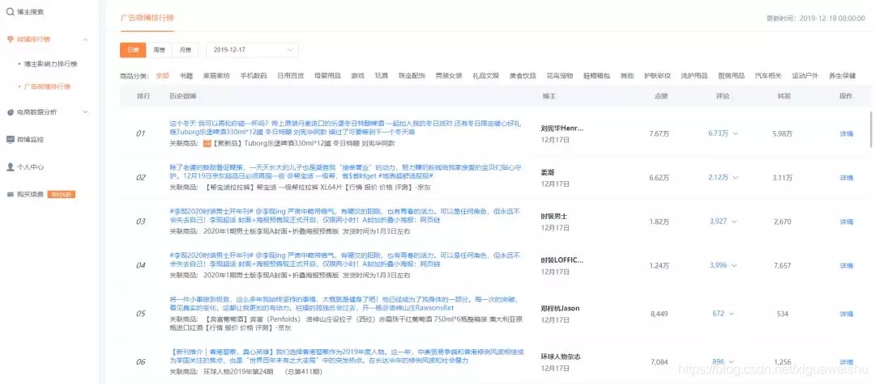This screenshot has width=875, height=384.
Task: Filter by the 厨房用品 category
Action: [x=731, y=76]
